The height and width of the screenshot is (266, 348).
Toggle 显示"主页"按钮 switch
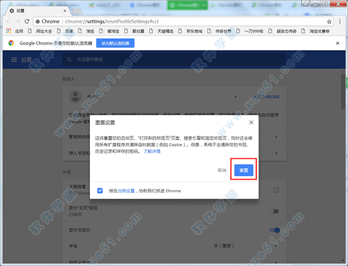coord(274,212)
